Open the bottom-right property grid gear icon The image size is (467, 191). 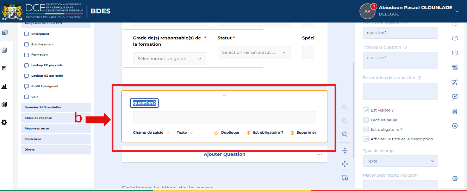pos(455,178)
